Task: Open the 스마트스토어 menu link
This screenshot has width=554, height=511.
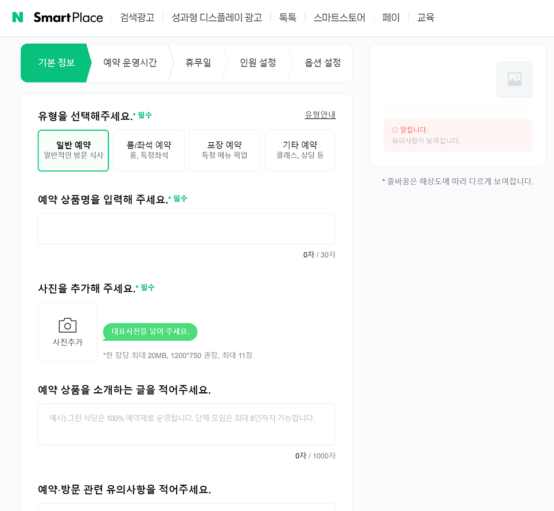Action: 339,17
